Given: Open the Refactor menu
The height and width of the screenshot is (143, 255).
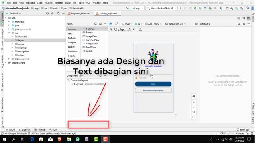Looking at the screenshot, I should coord(59,3).
